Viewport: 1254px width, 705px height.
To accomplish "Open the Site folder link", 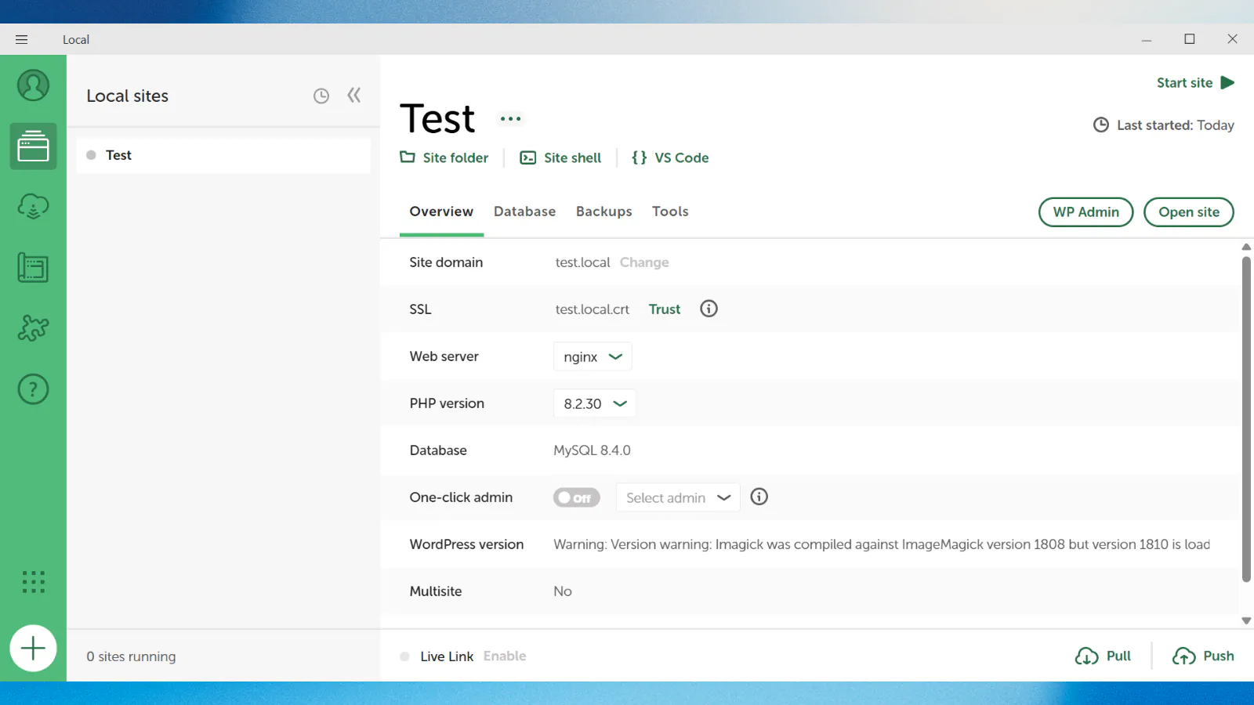I will coord(444,157).
